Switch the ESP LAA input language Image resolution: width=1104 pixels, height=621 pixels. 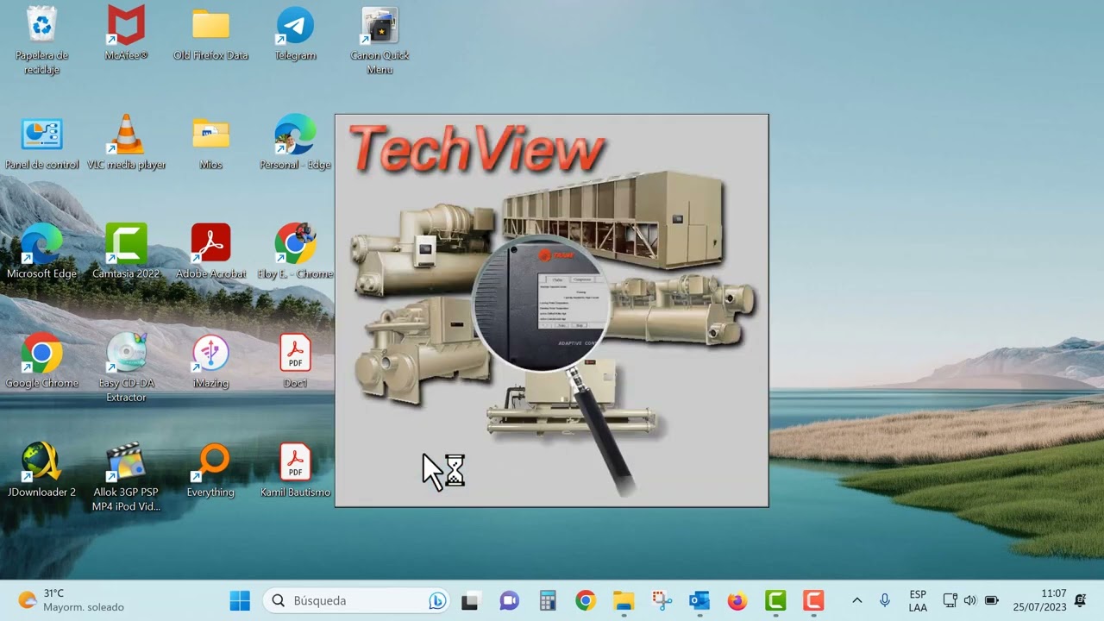[919, 600]
